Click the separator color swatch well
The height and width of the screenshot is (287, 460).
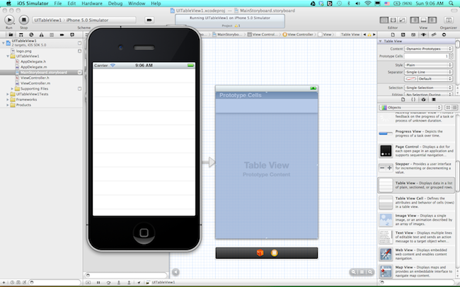point(410,78)
